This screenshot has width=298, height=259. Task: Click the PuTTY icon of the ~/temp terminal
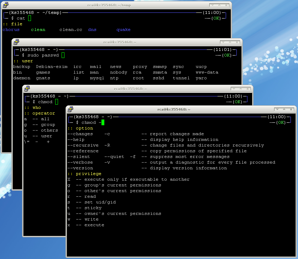pyautogui.click(x=6, y=5)
